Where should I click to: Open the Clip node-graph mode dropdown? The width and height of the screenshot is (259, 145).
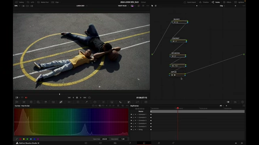point(222,6)
